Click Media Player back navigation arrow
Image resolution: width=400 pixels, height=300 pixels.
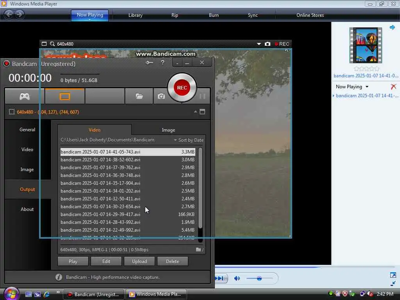(9, 14)
